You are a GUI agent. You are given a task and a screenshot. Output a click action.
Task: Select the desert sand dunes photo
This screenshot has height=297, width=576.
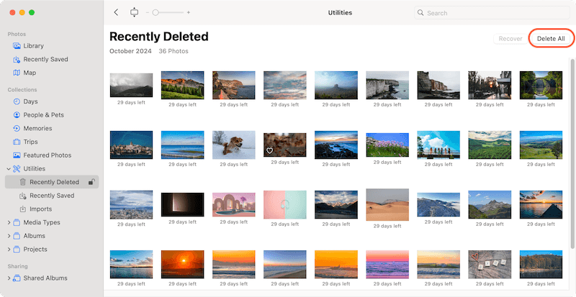pos(387,204)
